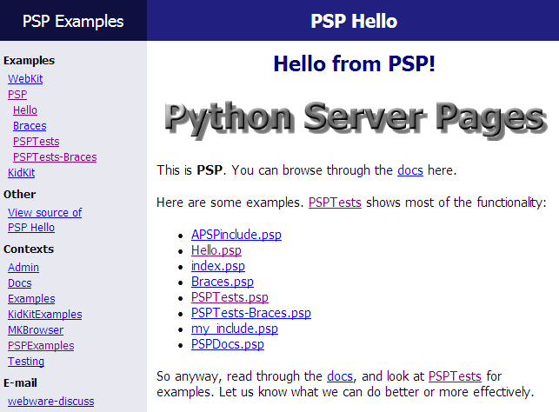Click View source of PSP Hello
This screenshot has width=559, height=412.
pos(44,212)
